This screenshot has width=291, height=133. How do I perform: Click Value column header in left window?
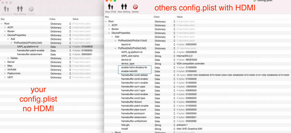[75, 19]
